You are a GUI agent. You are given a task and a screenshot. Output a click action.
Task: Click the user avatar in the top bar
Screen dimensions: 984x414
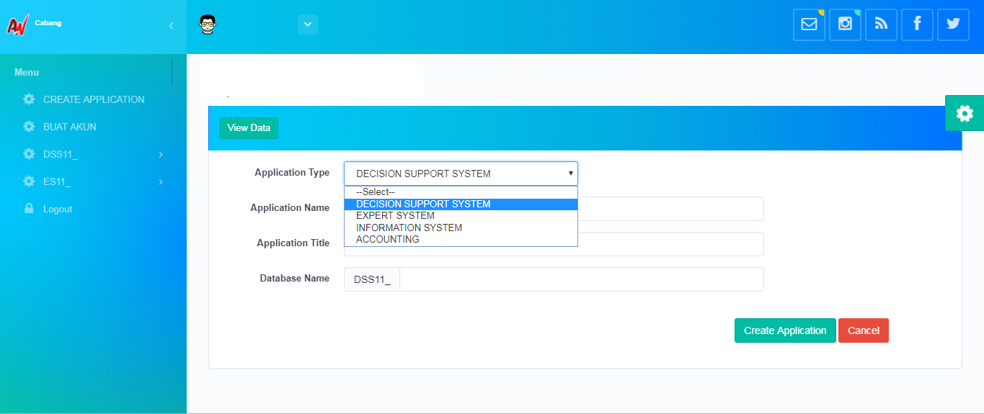(x=208, y=24)
